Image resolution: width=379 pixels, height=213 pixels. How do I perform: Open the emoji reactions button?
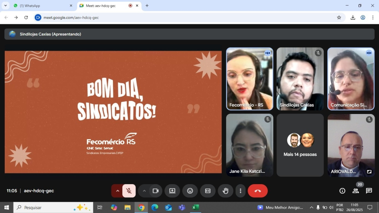click(x=190, y=191)
